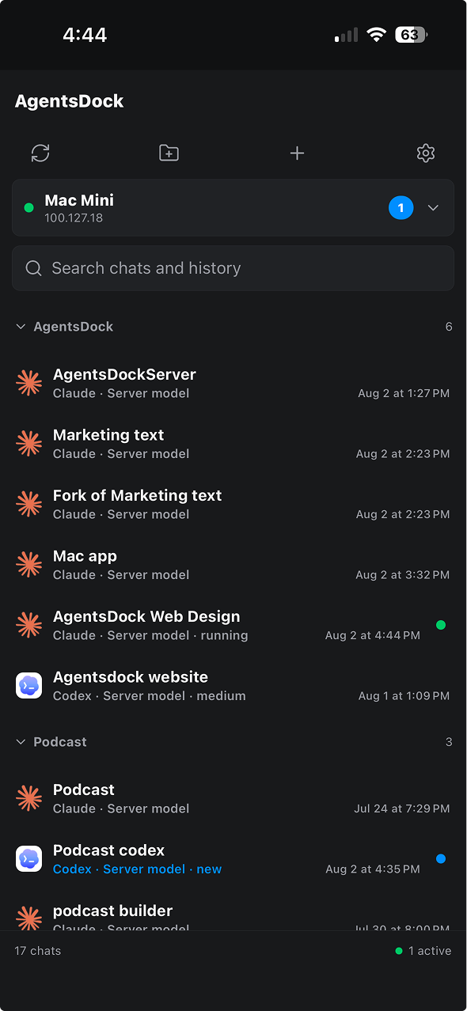Tap Claude icon beside AgentsDockServer
Viewport: 467px width, 1011px height.
[x=29, y=383]
